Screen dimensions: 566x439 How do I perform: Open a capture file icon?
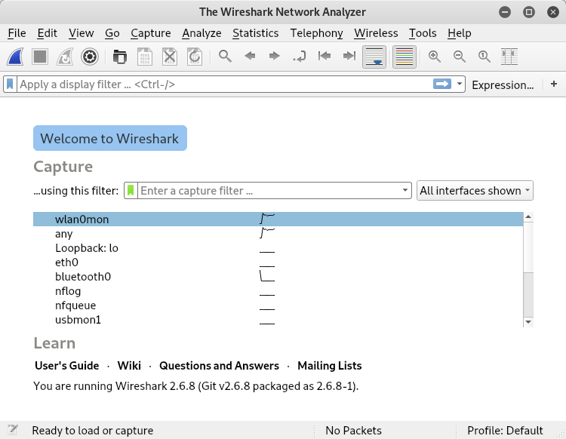120,57
